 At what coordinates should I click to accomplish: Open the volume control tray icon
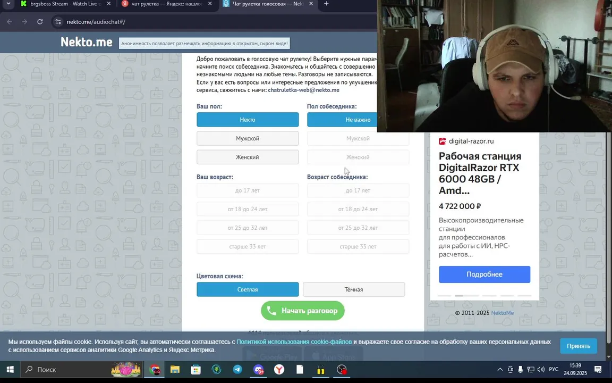point(541,369)
